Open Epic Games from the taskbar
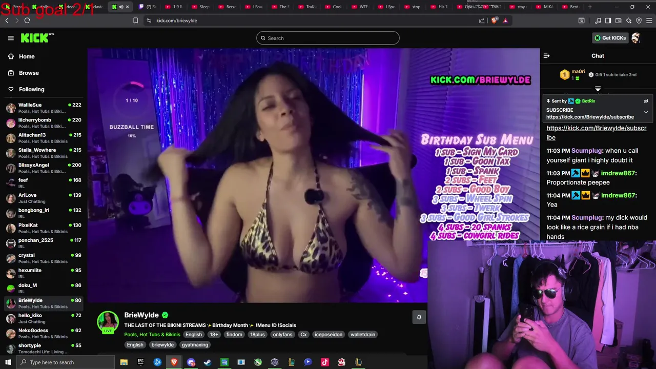Screen dimensions: 656x369 point(140,362)
